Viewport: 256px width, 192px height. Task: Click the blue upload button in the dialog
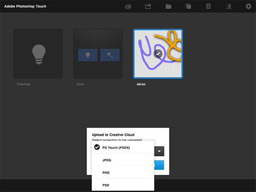point(159,165)
